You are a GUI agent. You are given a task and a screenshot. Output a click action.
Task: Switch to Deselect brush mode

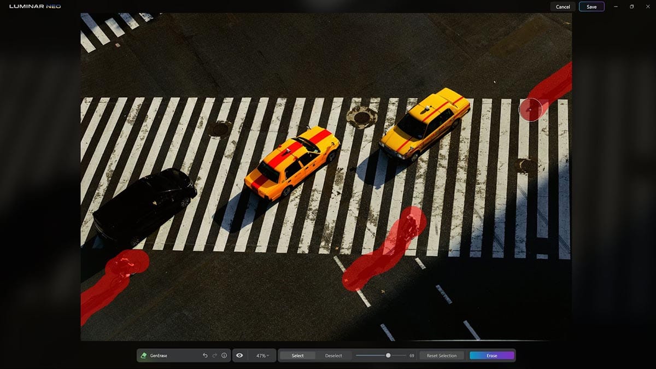(x=333, y=355)
